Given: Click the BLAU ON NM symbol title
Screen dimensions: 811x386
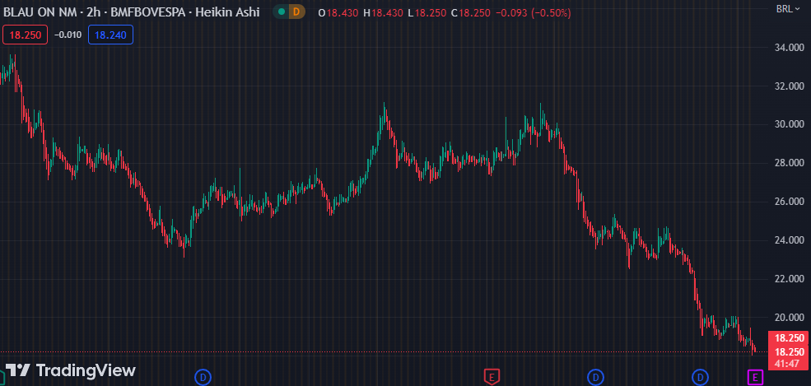Looking at the screenshot, I should click(x=40, y=12).
